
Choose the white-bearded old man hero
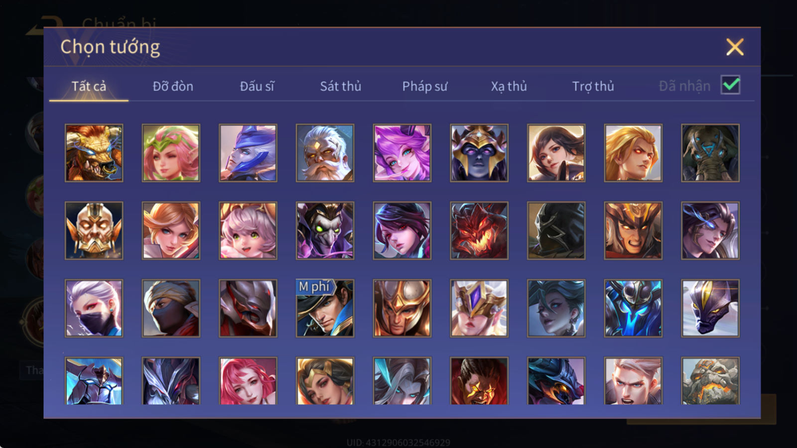pos(325,153)
